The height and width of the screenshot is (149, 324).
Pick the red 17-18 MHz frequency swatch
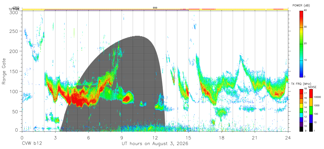(x=301, y=91)
